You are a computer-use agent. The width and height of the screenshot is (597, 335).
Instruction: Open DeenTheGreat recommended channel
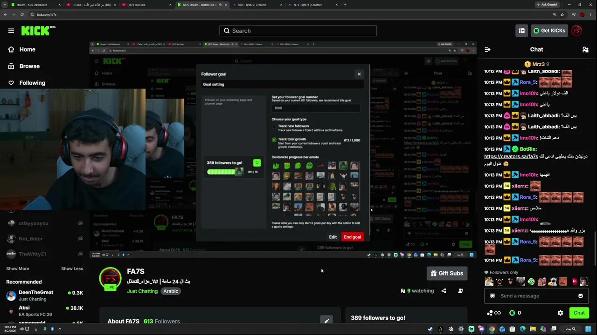[x=45, y=295]
